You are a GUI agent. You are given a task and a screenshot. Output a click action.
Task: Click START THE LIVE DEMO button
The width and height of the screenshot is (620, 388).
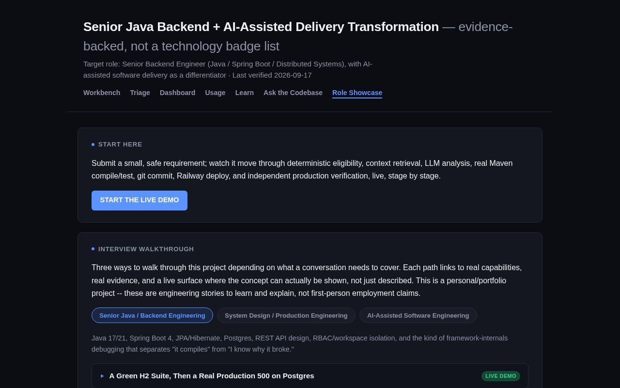[139, 200]
